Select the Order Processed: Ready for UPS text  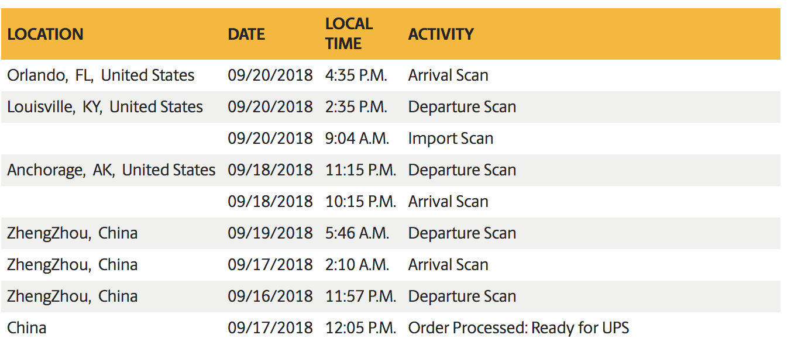[518, 328]
